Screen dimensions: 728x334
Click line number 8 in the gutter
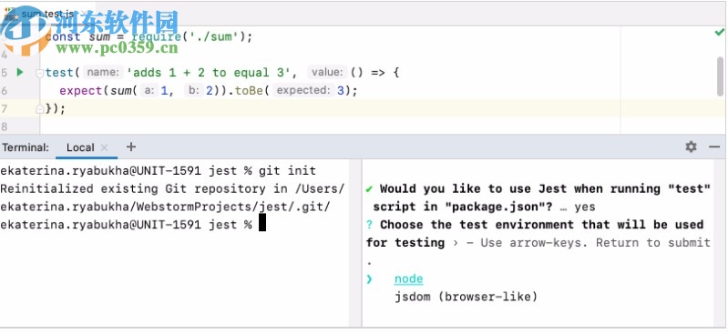click(5, 127)
